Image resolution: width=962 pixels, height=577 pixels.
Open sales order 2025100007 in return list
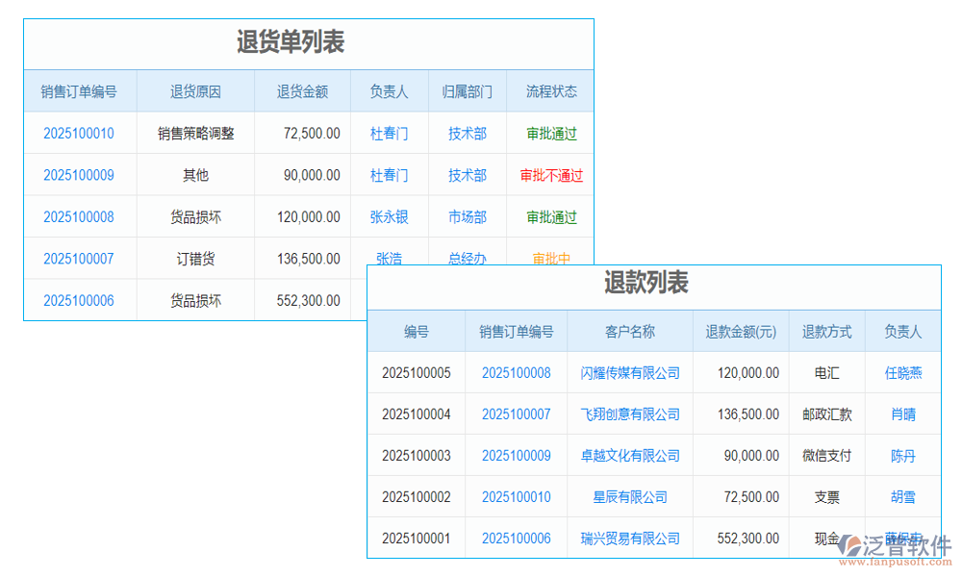(x=79, y=259)
